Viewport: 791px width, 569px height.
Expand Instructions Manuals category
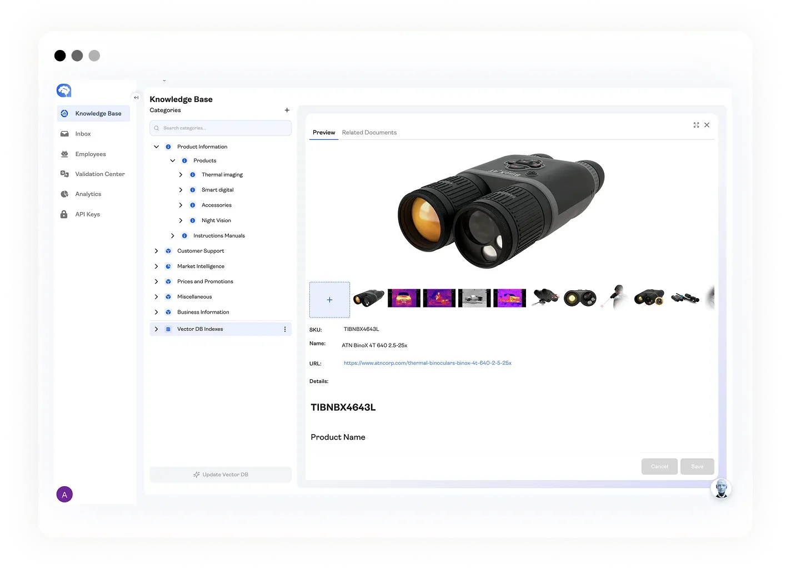(173, 235)
